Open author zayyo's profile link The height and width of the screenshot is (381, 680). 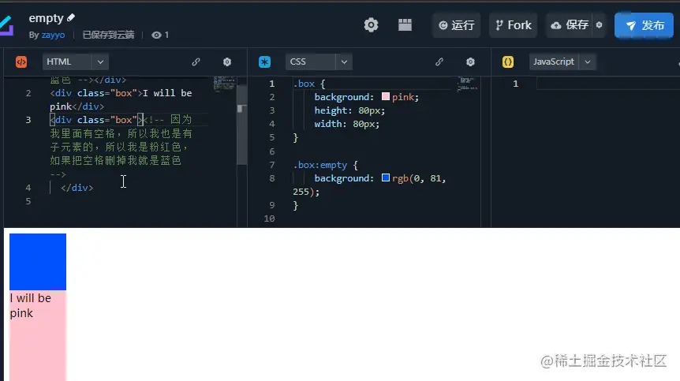pos(53,35)
